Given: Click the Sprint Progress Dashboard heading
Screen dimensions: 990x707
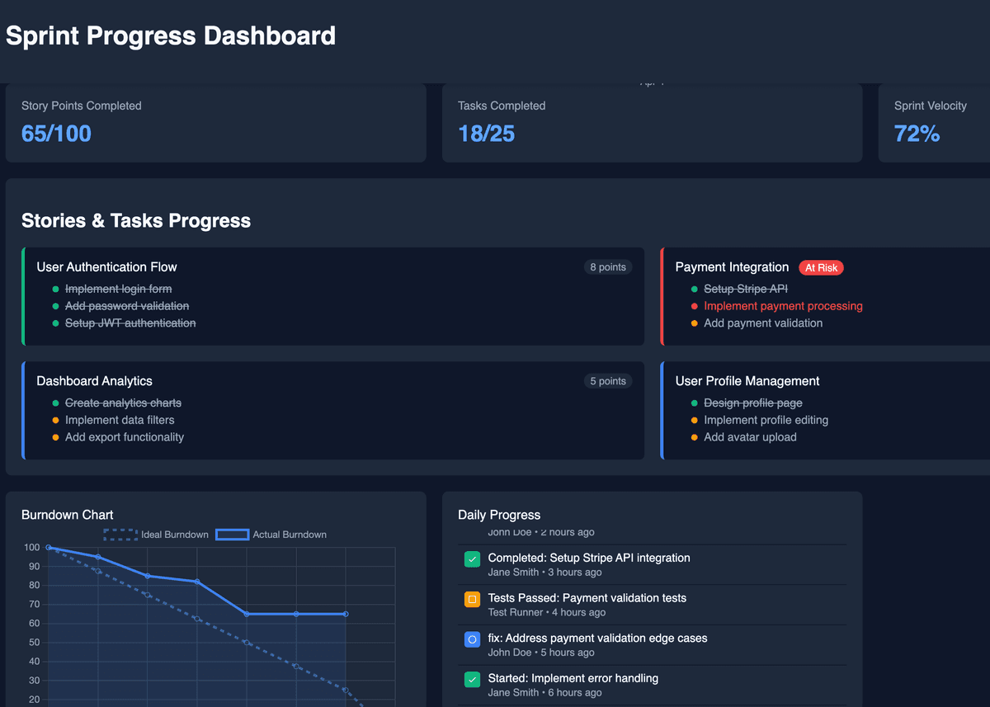Looking at the screenshot, I should point(171,36).
